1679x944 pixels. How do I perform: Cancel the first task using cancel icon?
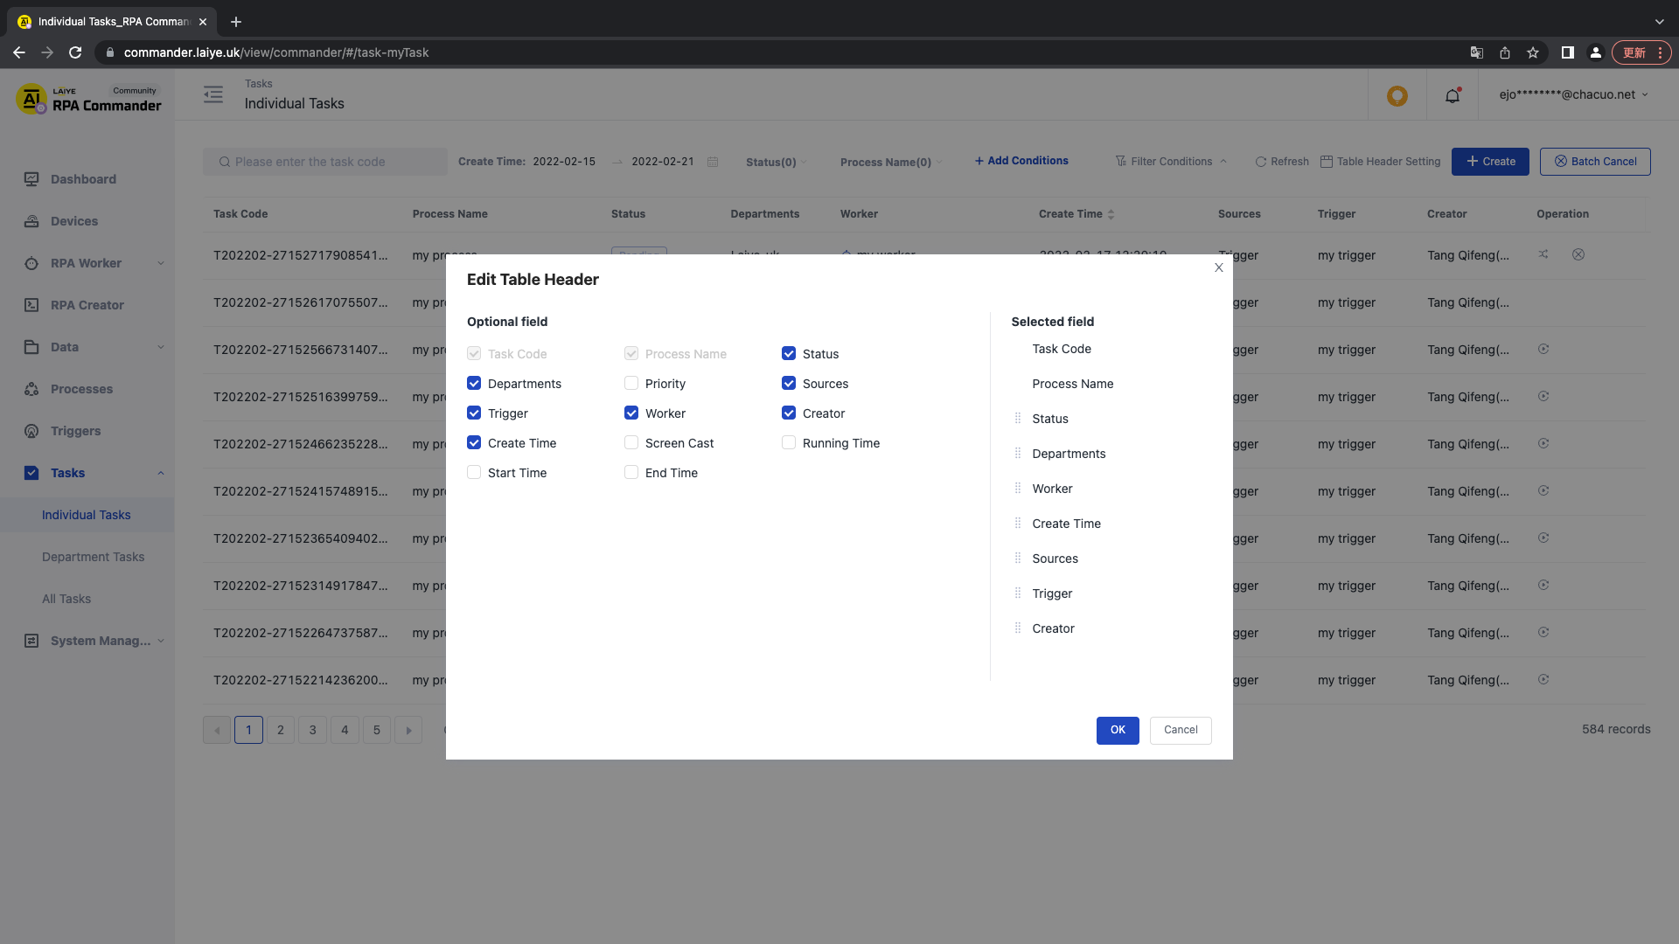point(1578,254)
